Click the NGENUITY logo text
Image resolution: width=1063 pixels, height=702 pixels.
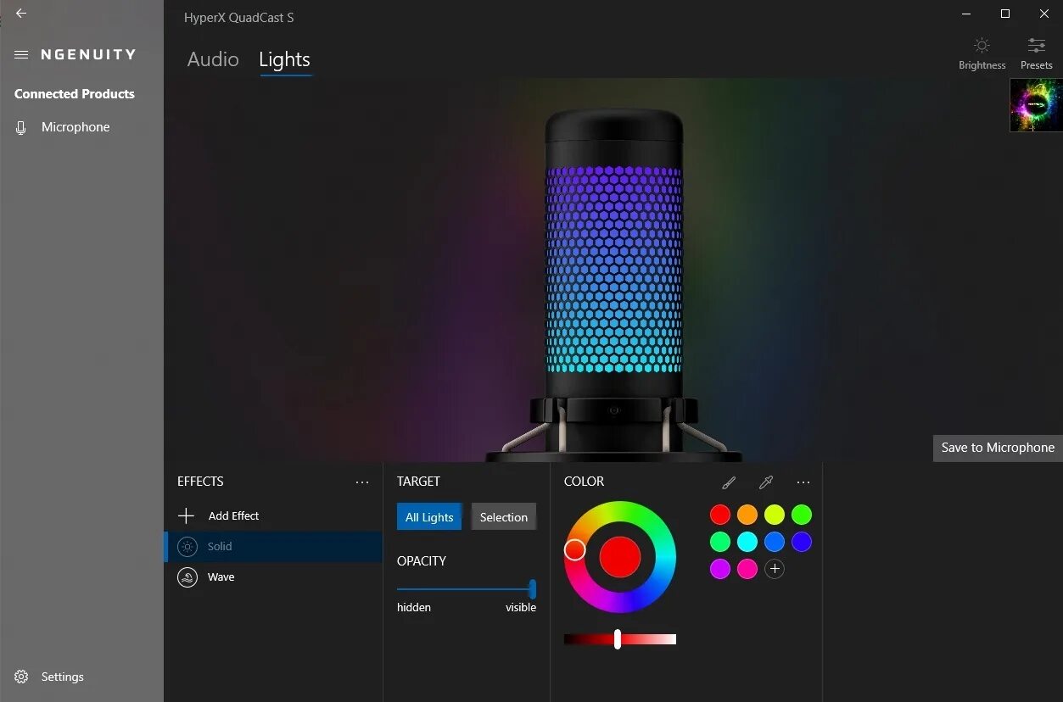coord(88,54)
